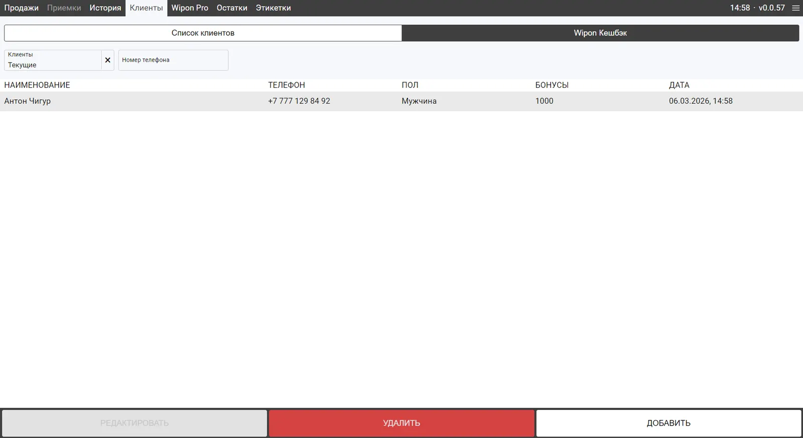Open the Wipon Pro section

point(190,8)
